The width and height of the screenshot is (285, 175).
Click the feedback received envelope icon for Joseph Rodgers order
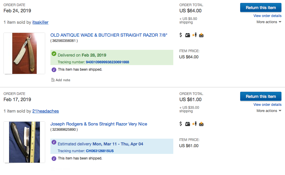201,124
